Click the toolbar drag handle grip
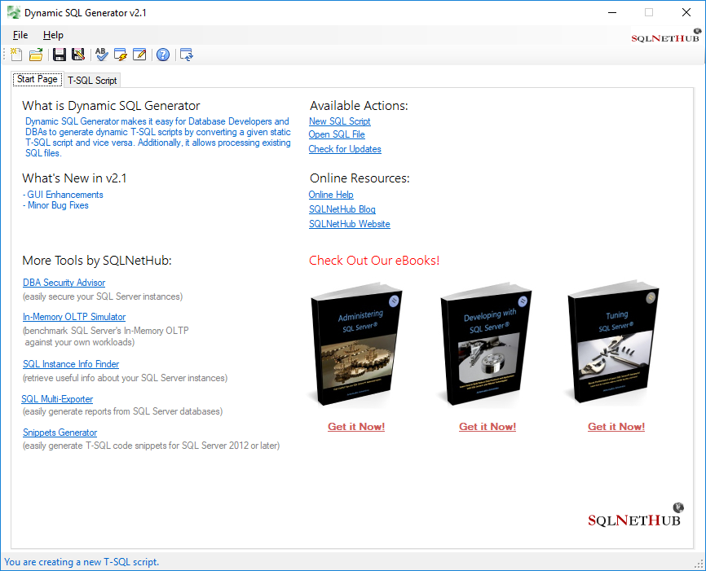Screen dimensions: 706x571 tap(5, 55)
